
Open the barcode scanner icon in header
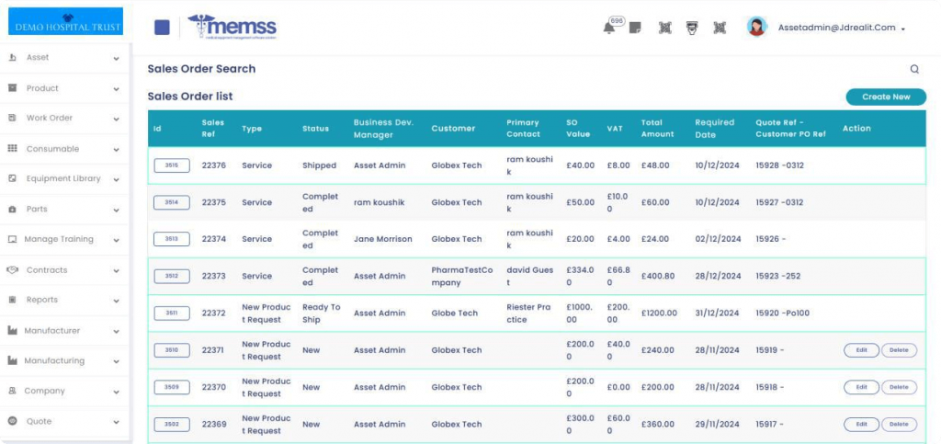(x=692, y=28)
